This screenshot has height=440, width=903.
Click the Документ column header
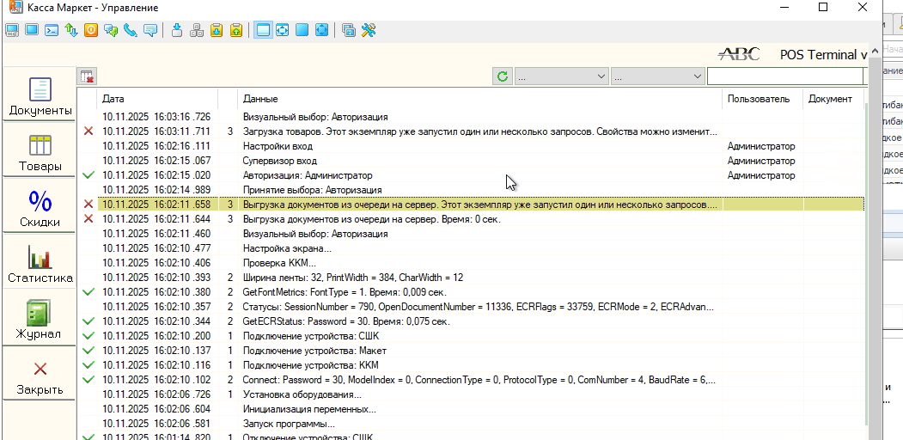[833, 99]
